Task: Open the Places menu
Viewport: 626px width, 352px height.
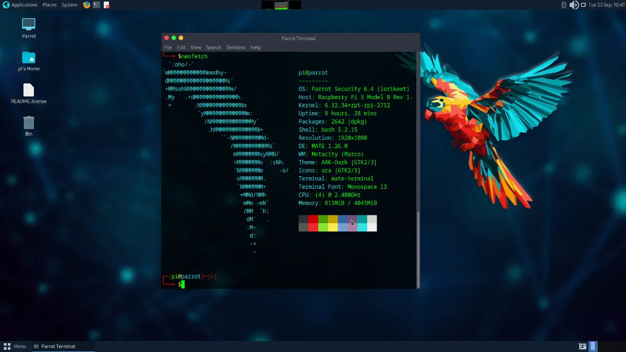Action: (50, 5)
